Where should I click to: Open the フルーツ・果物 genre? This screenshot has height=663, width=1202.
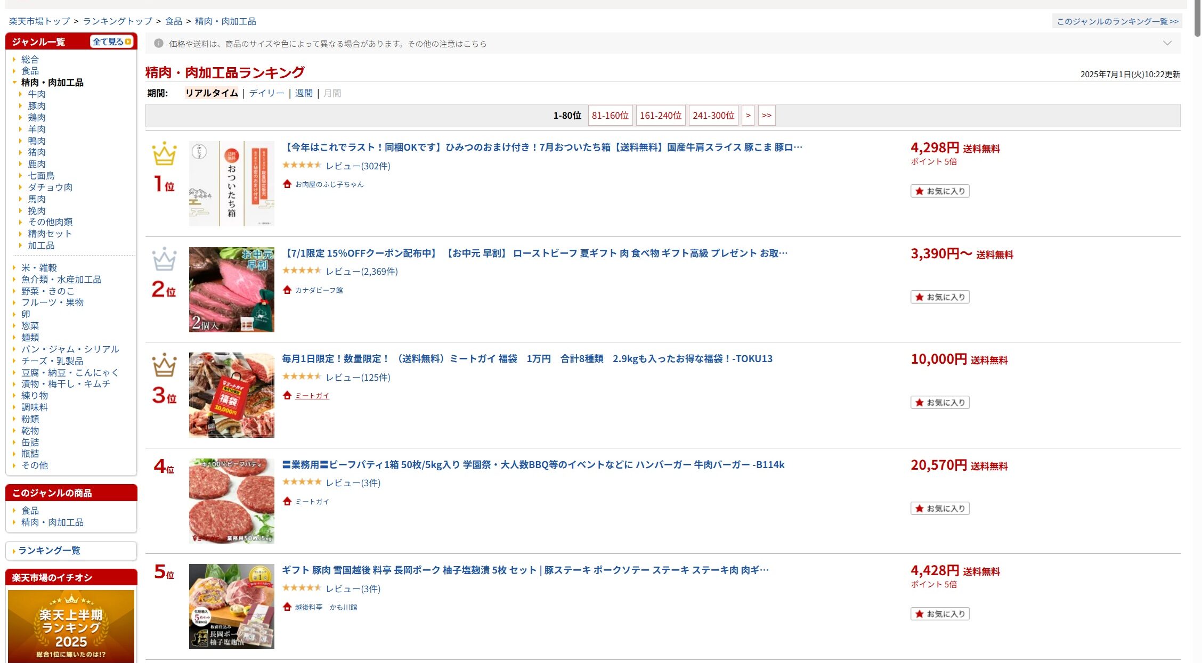[52, 302]
